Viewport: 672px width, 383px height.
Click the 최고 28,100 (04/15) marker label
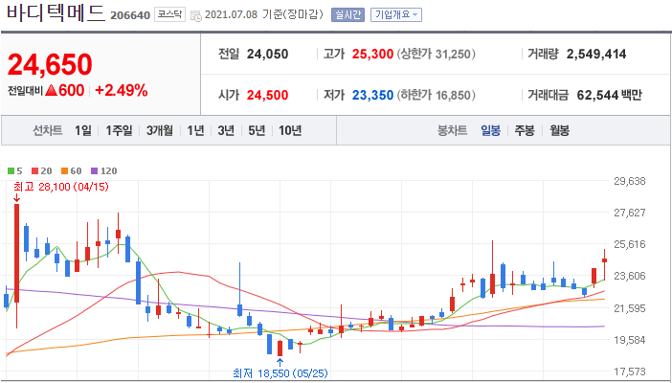point(61,187)
